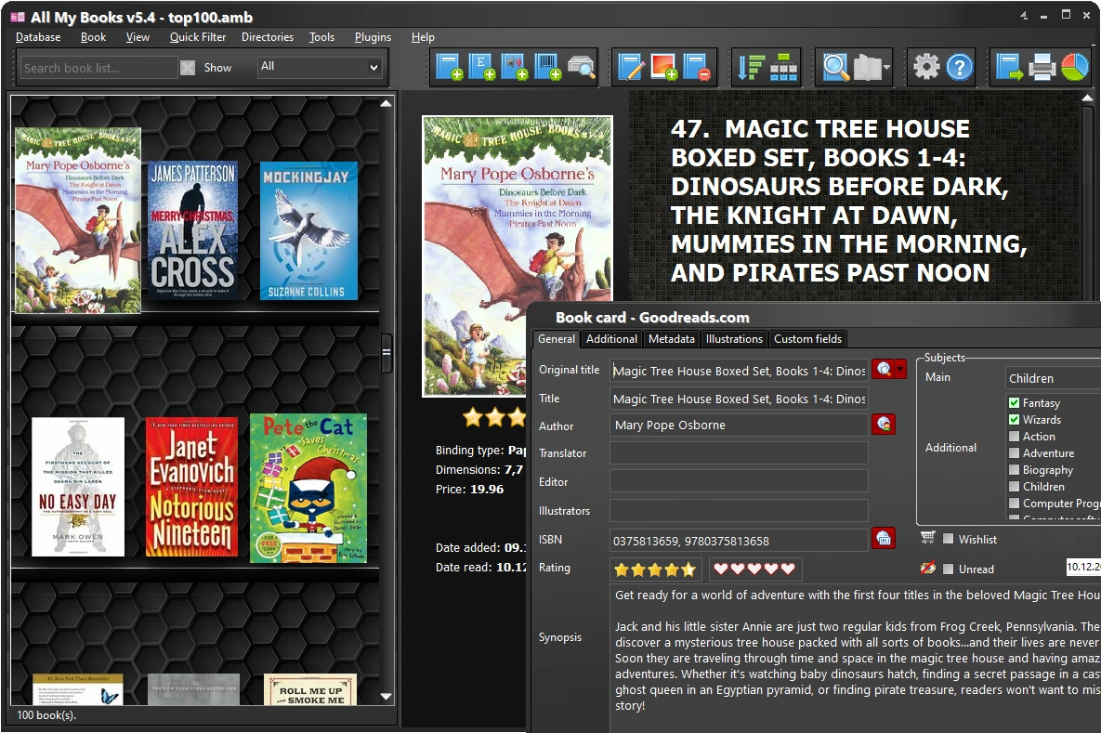Check the Biography subject checkbox
1101x733 pixels.
point(1014,470)
